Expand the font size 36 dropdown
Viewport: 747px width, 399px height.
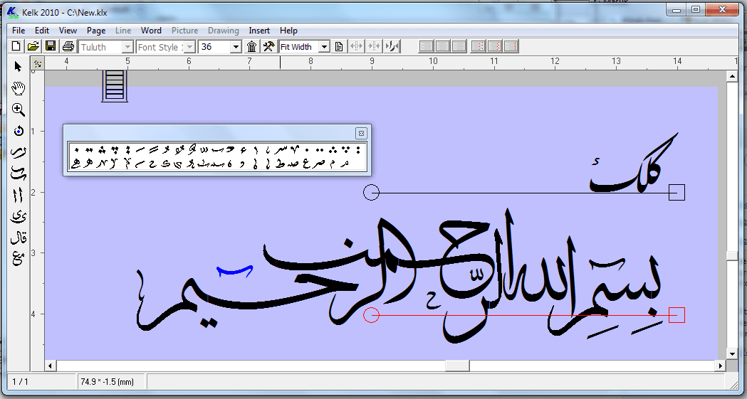pyautogui.click(x=236, y=47)
